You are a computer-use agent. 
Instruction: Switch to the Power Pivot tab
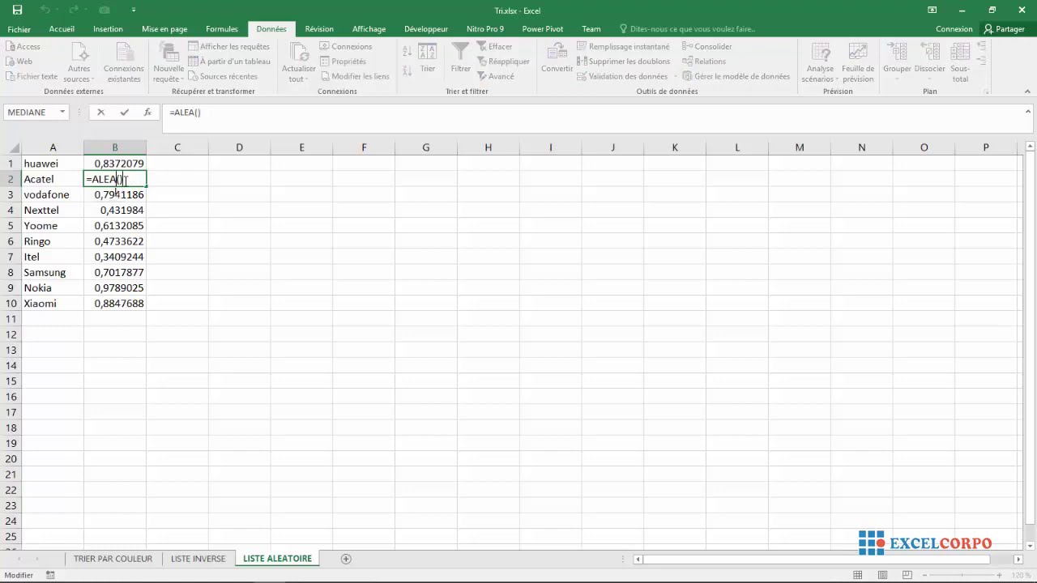[x=543, y=28]
